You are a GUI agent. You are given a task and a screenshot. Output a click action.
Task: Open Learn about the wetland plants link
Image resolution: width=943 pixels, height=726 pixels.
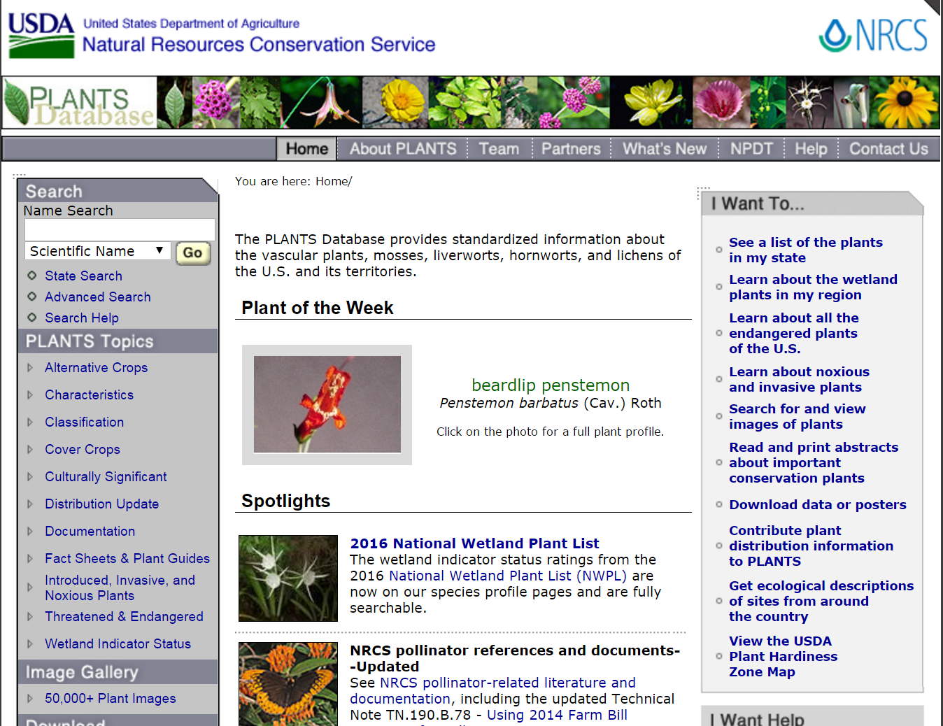coord(813,287)
